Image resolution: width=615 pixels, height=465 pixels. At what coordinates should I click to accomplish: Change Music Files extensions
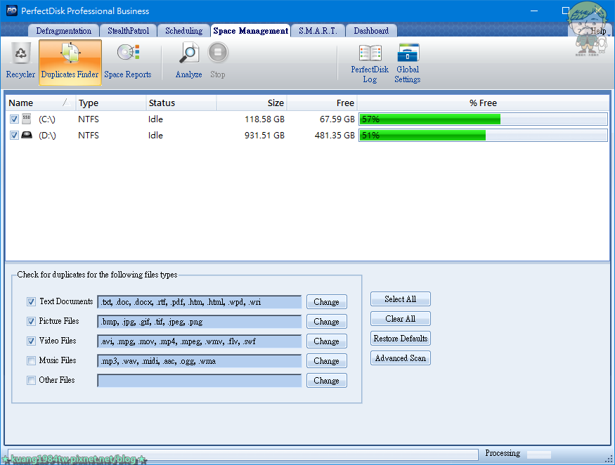(x=326, y=361)
